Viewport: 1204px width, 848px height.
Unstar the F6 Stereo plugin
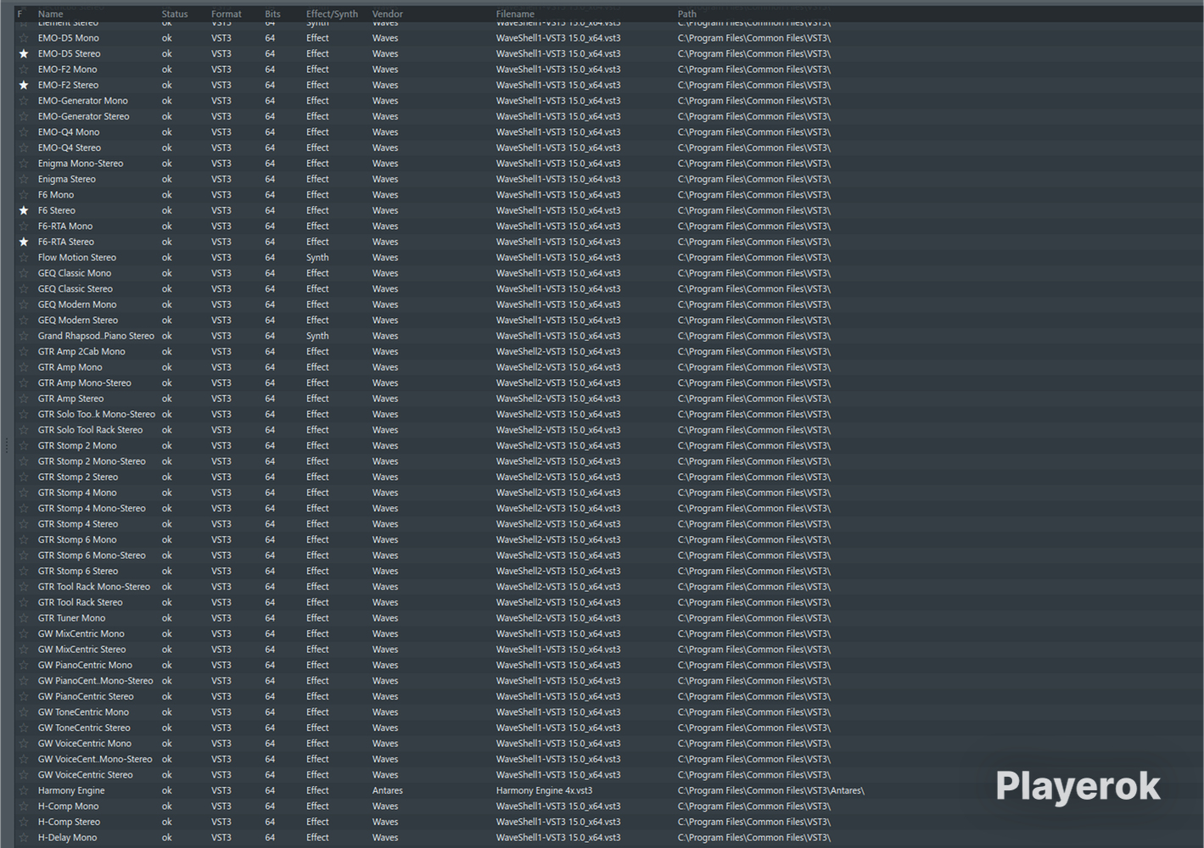(x=24, y=210)
